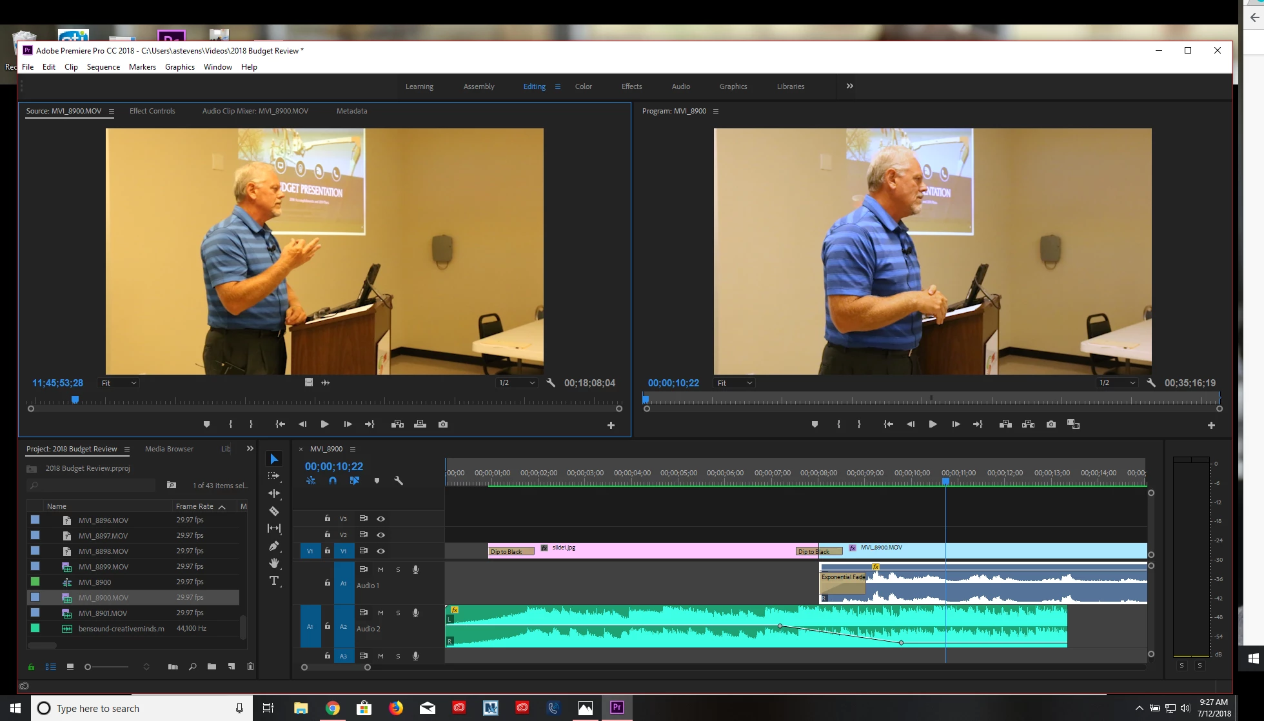This screenshot has width=1264, height=721.
Task: Select MVI_8899.MOV in project list
Action: click(x=133, y=567)
